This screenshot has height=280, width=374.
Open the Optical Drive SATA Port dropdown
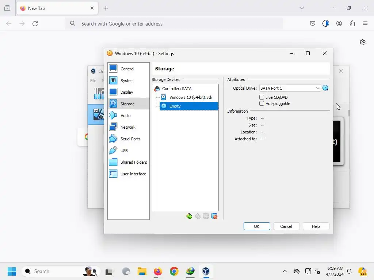tap(290, 88)
